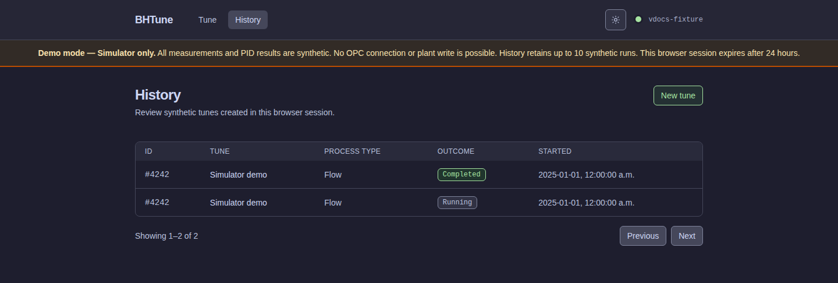Switch to the History tab

pyautogui.click(x=248, y=20)
